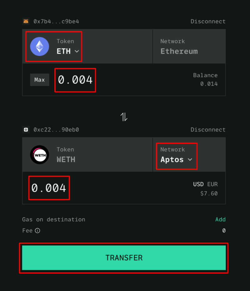
Task: Click the MetaMask fox wallet icon
Action: 26,21
